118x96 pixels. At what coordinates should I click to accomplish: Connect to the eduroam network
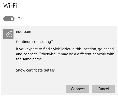pyautogui.click(x=78, y=89)
